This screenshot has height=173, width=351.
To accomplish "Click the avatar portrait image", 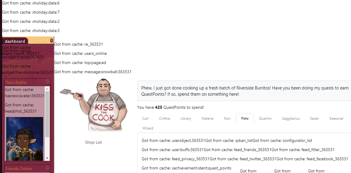I will tap(25, 139).
